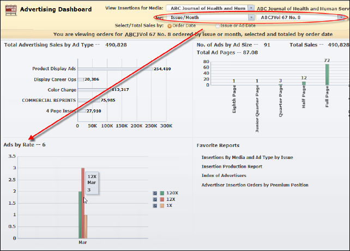The width and height of the screenshot is (350, 251).
Task: Open the media selection dropdown
Action: (x=251, y=8)
